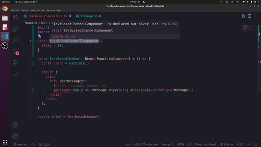Click React.FunctionComponent type in code

pyautogui.click(x=108, y=59)
